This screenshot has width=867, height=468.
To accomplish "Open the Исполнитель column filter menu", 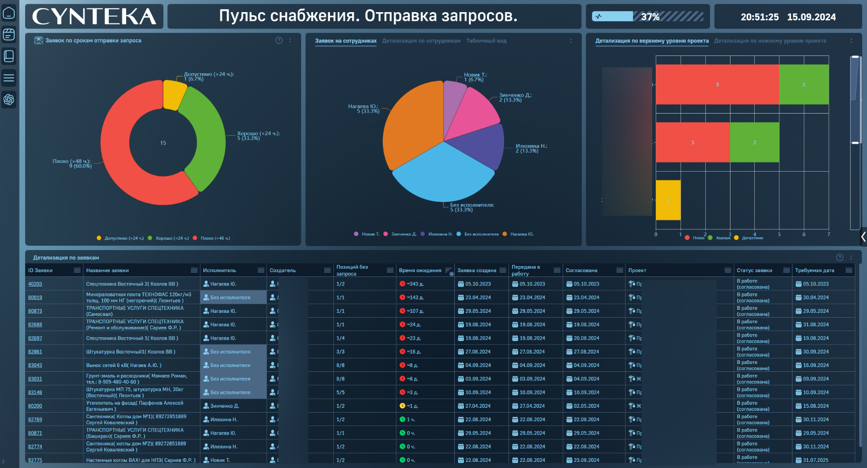I will coord(261,270).
